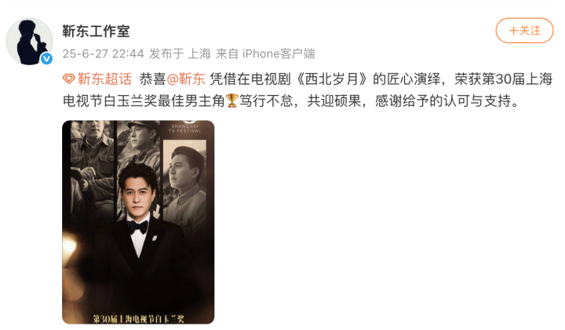Viewport: 565px width, 330px height.
Task: Click the orange super topic diamond icon
Action: click(68, 79)
